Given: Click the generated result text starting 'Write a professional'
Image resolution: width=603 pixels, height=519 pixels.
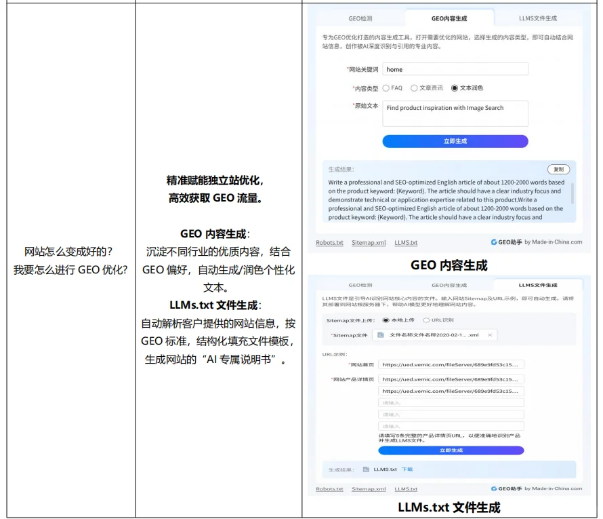Looking at the screenshot, I should [446, 200].
